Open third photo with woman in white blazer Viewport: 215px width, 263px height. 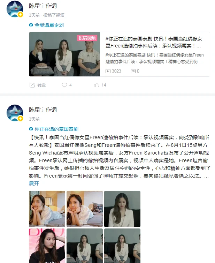(122, 209)
